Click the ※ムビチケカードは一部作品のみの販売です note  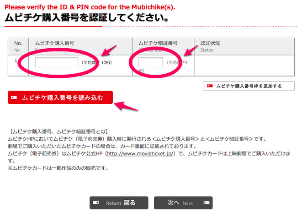[x=58, y=168]
